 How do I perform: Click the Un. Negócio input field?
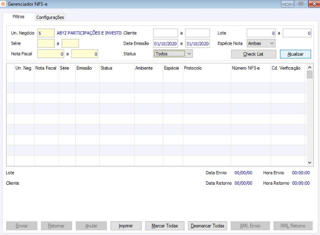(x=46, y=33)
